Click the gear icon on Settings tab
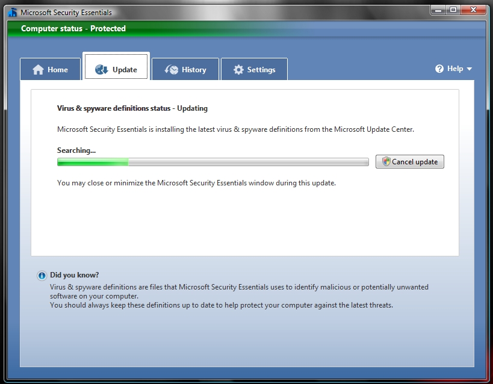 pos(238,69)
